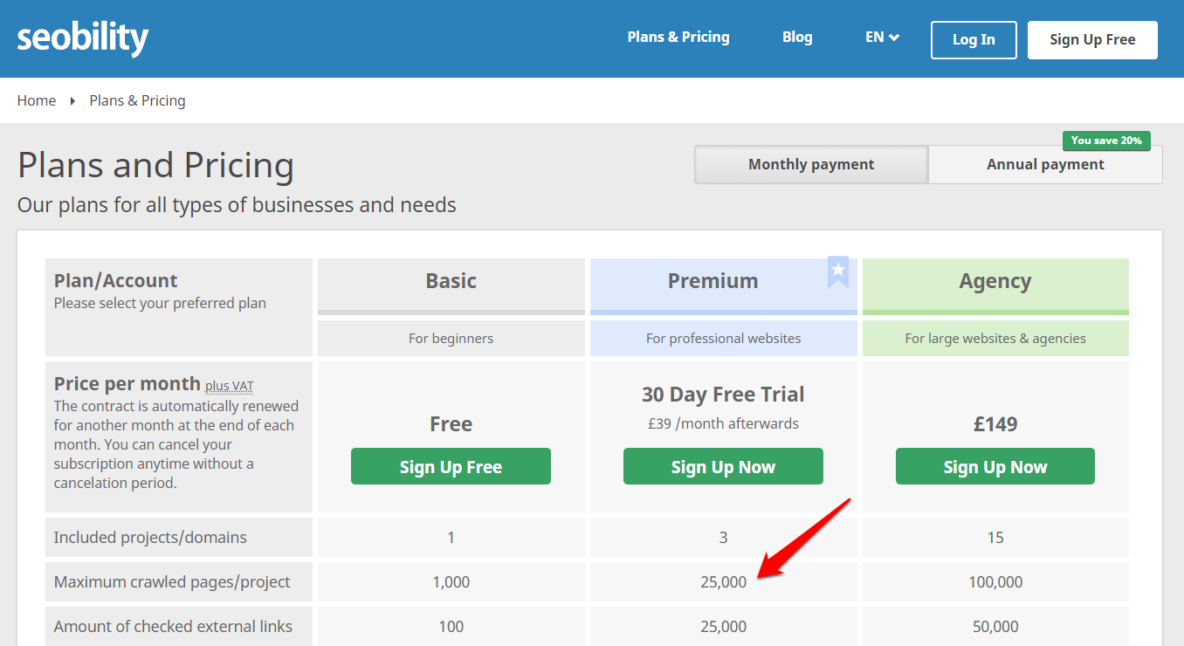Click the £39 /month afterwards text
The width and height of the screenshot is (1184, 646).
tap(723, 423)
